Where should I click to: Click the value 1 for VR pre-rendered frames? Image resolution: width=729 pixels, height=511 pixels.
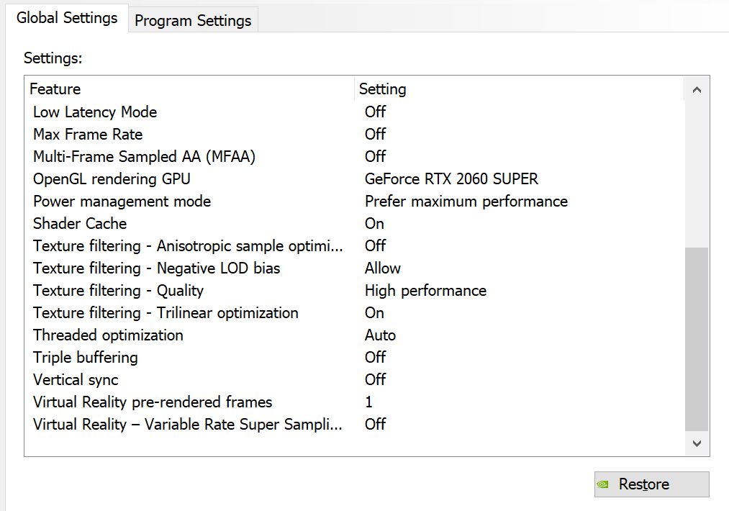[368, 402]
